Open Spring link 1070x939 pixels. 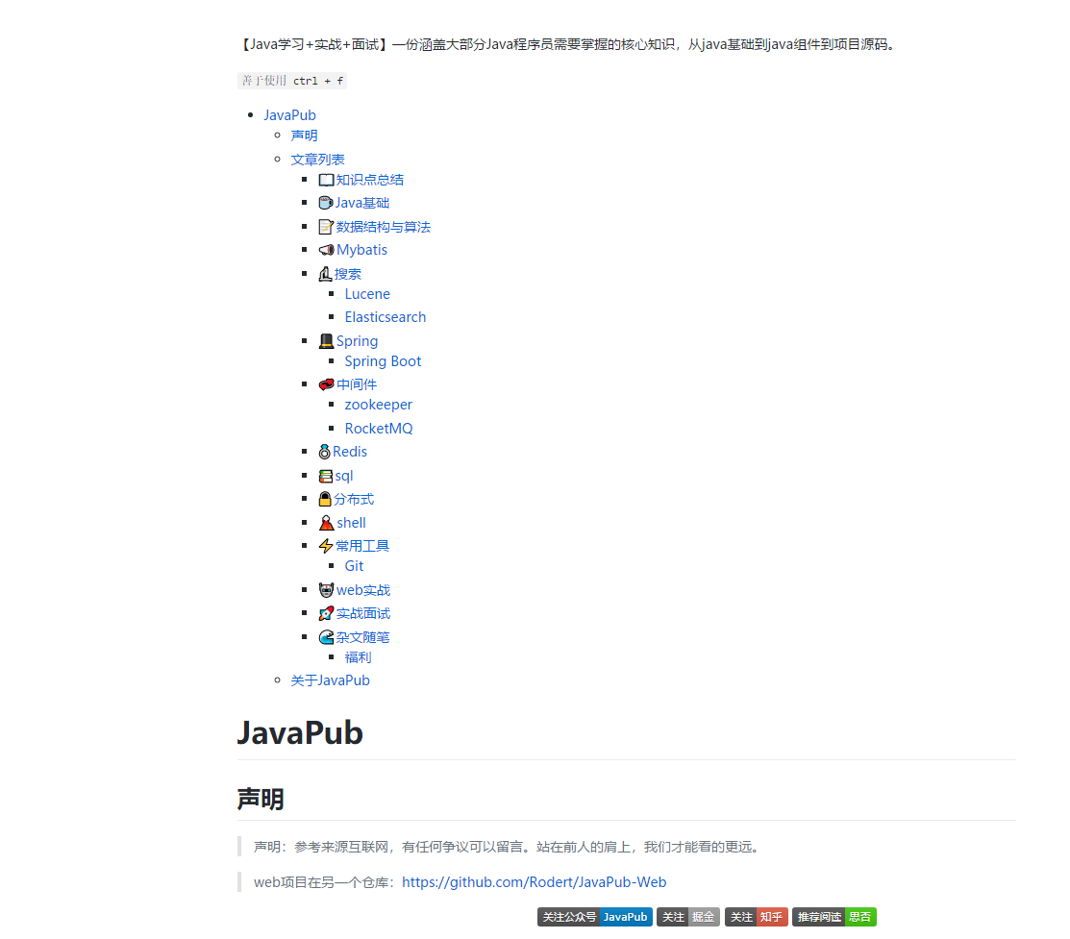coord(357,340)
